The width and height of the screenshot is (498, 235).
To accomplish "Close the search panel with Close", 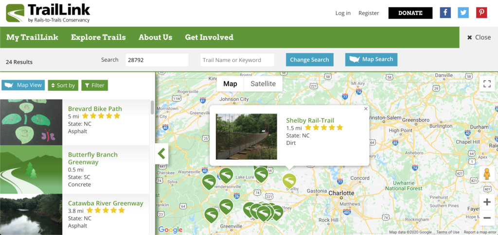I will tap(479, 37).
